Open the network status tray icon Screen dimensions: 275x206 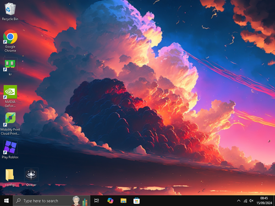tap(245, 201)
